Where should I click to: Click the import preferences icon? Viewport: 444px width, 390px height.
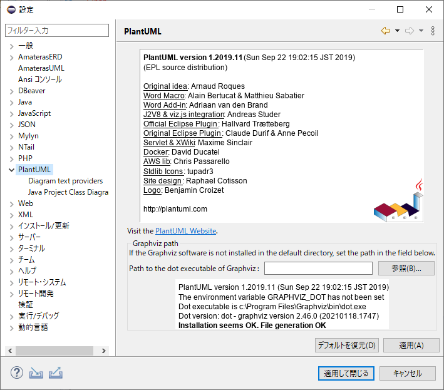[x=36, y=373]
